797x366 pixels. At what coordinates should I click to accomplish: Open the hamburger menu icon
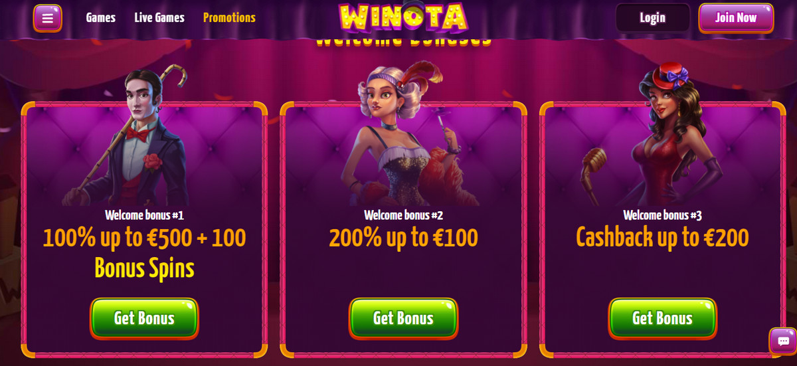pos(48,18)
